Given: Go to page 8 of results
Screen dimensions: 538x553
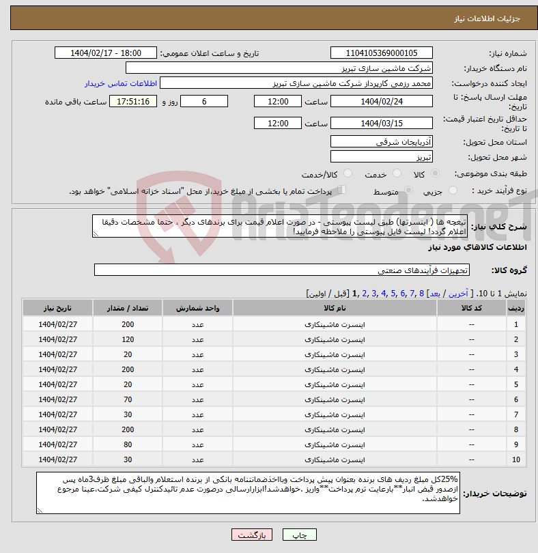Looking at the screenshot, I should (x=421, y=294).
